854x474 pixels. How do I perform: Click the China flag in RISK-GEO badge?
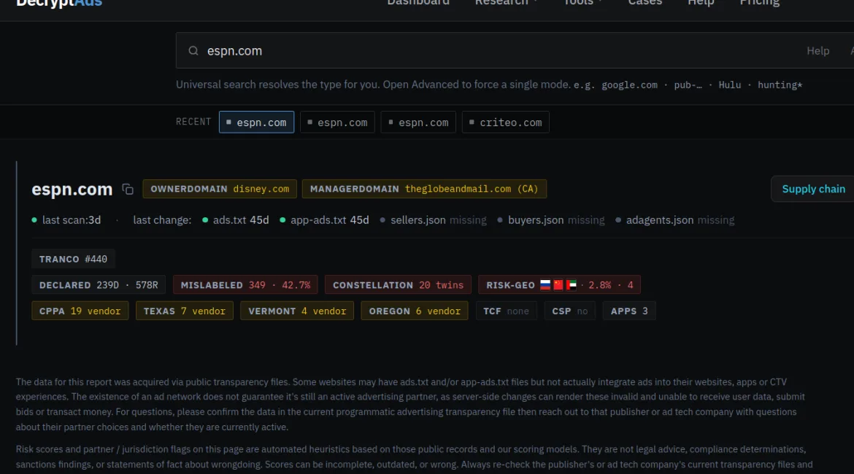[558, 284]
